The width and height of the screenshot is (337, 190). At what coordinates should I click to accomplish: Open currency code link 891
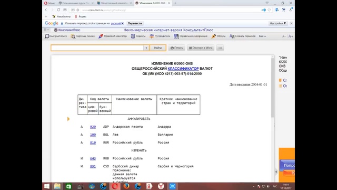93,166
